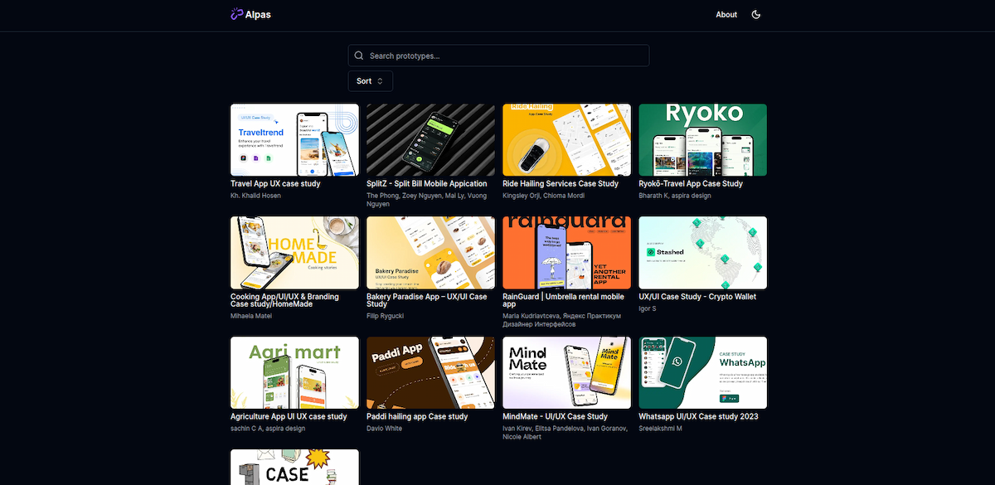The height and width of the screenshot is (485, 995).
Task: Click the search magnifier icon
Action: pyautogui.click(x=359, y=56)
